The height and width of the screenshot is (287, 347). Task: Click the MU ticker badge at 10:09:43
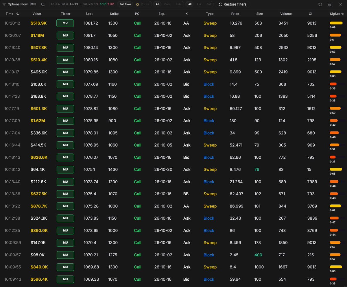(65, 279)
